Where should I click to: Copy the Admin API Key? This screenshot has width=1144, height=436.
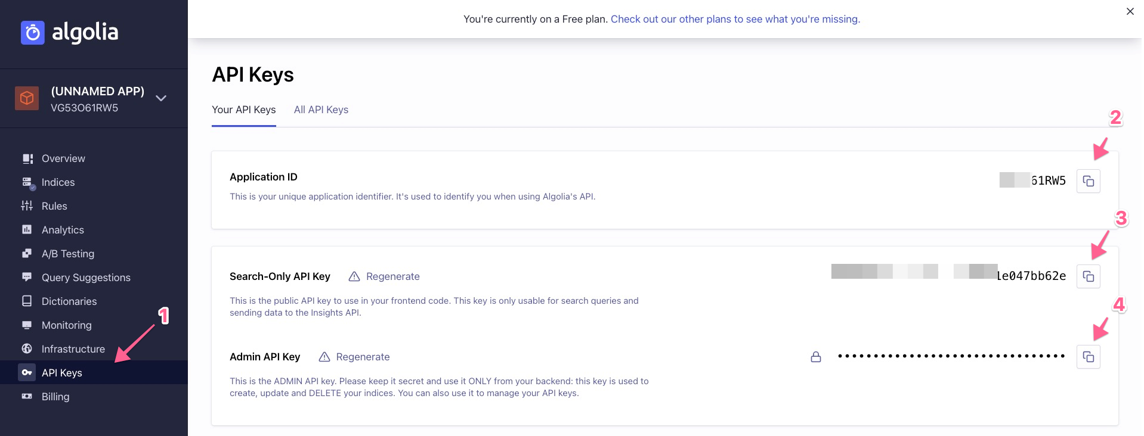[1089, 357]
